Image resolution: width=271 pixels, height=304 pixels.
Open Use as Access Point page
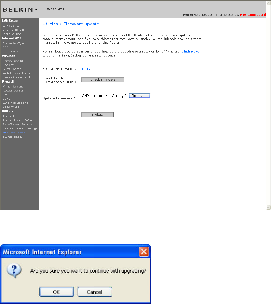point(16,77)
